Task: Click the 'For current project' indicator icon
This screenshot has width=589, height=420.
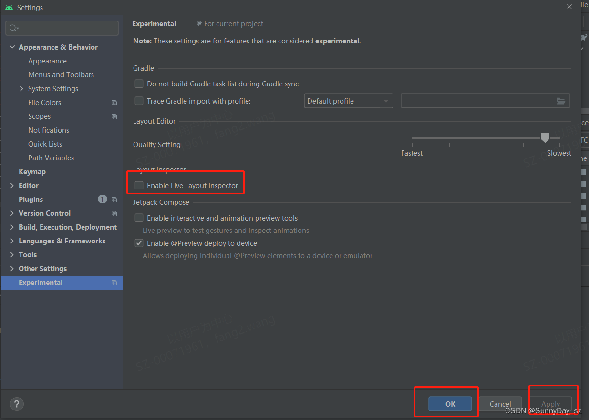Action: [199, 23]
